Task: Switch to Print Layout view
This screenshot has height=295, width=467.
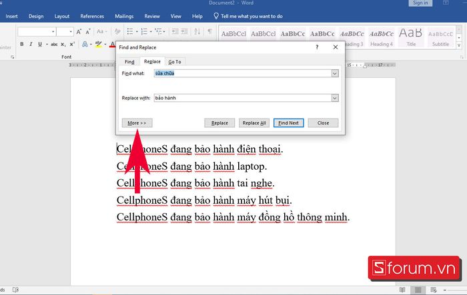Action: 418,290
